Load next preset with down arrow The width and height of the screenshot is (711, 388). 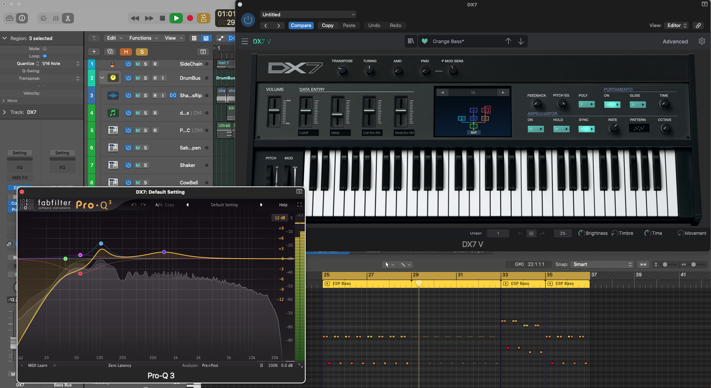tap(521, 41)
